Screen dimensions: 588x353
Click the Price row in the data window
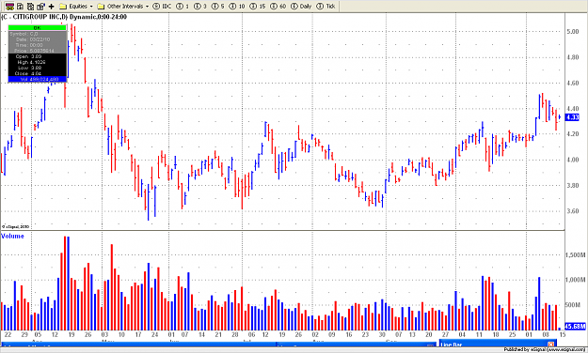(x=37, y=51)
